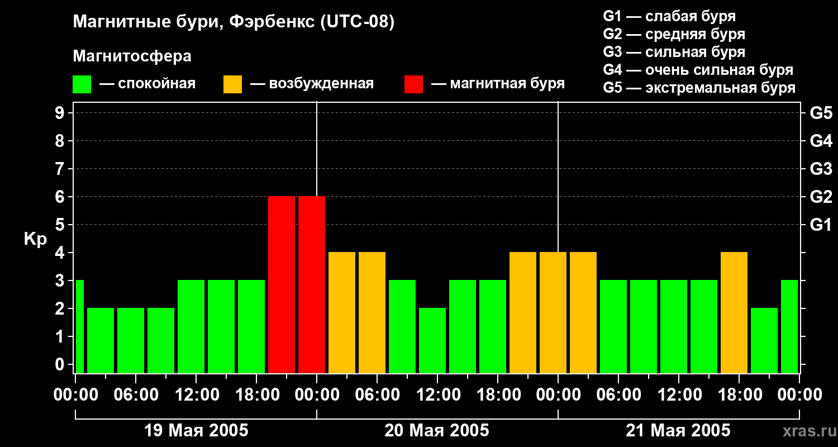838x447 pixels.
Task: Click the '— возбужденная' legend label
Action: point(312,84)
